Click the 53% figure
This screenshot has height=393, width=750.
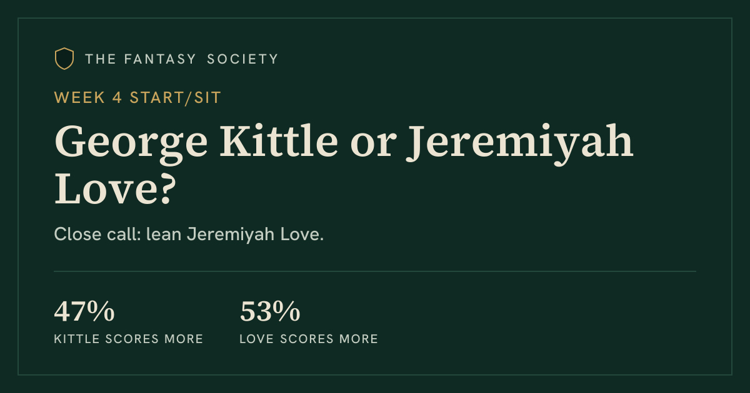[x=270, y=312]
